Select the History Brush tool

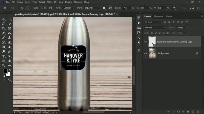pyautogui.click(x=4, y=42)
